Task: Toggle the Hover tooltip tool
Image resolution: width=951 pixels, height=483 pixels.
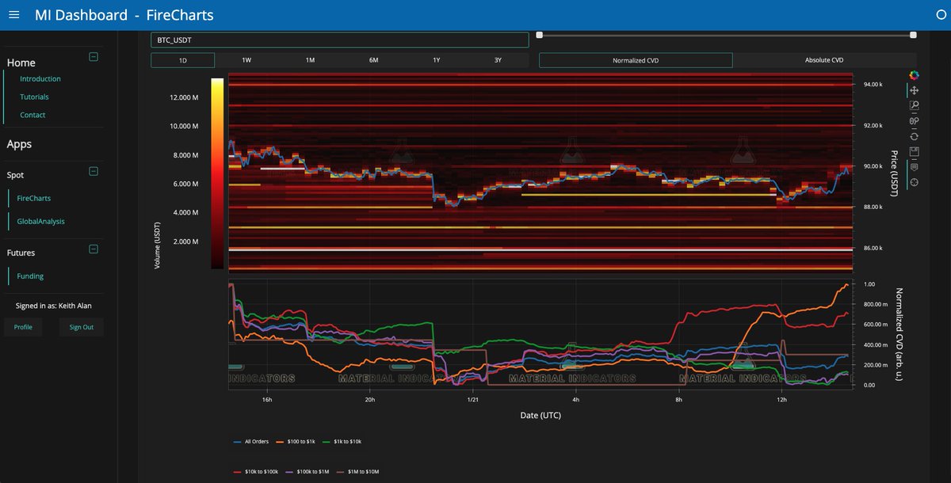Action: point(914,167)
